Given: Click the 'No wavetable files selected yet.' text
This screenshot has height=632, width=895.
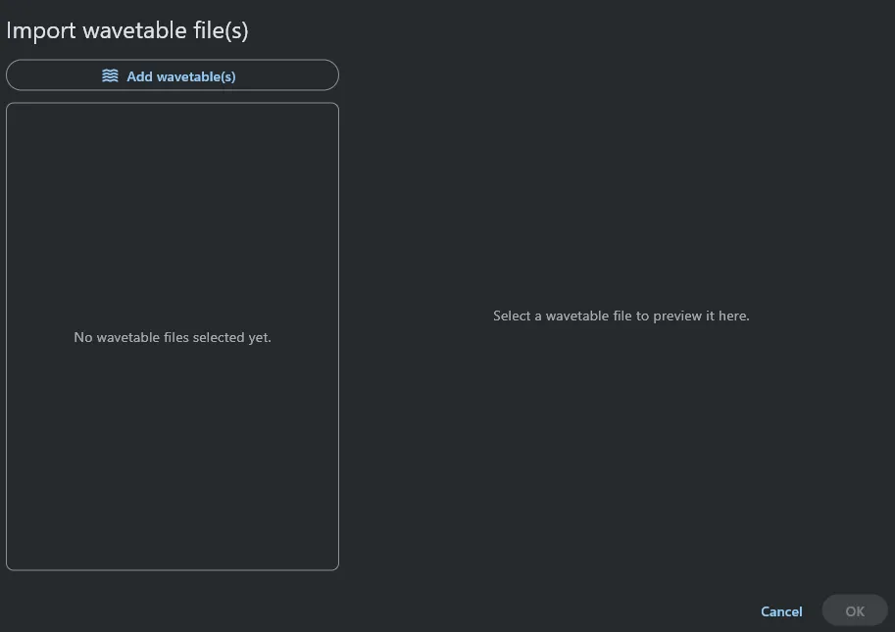Looking at the screenshot, I should [173, 338].
